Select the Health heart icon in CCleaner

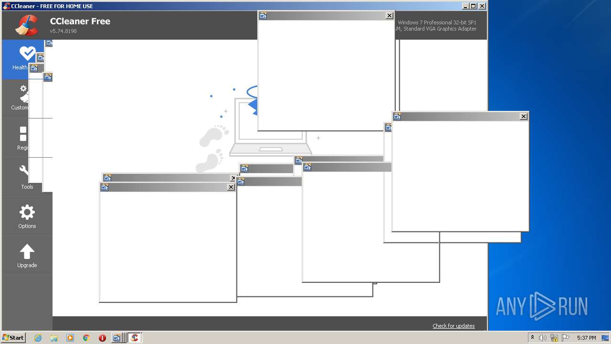click(27, 54)
